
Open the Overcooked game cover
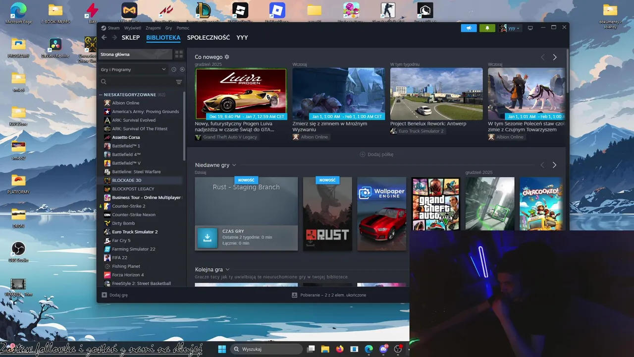[541, 204]
